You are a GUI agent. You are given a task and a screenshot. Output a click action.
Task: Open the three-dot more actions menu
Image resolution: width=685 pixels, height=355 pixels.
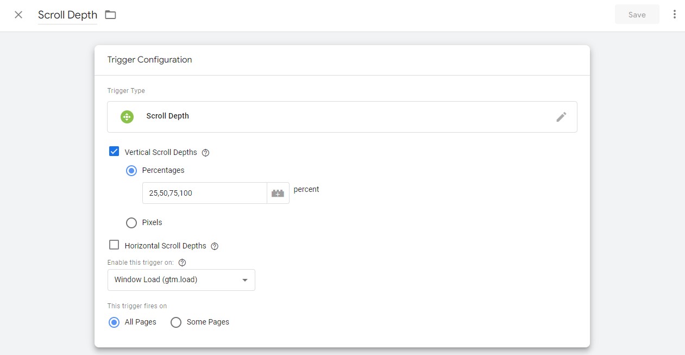674,15
